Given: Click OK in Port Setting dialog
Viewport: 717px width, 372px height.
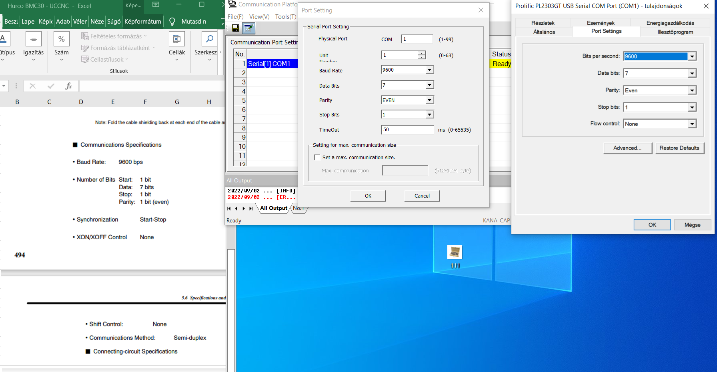Looking at the screenshot, I should (368, 196).
